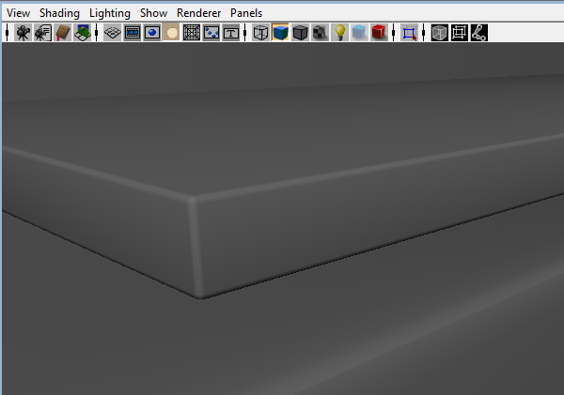This screenshot has width=564, height=395.
Task: Click the X-Ray Joints icon
Action: [x=479, y=33]
